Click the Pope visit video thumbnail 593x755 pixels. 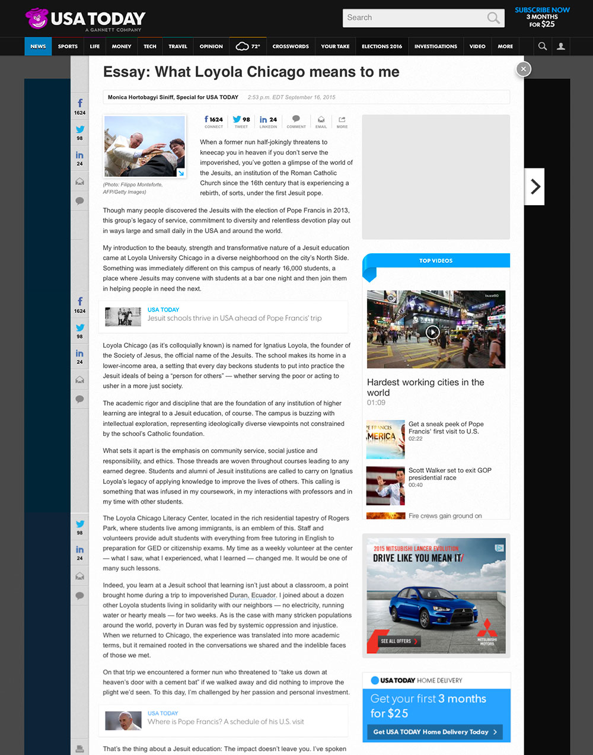click(x=385, y=439)
